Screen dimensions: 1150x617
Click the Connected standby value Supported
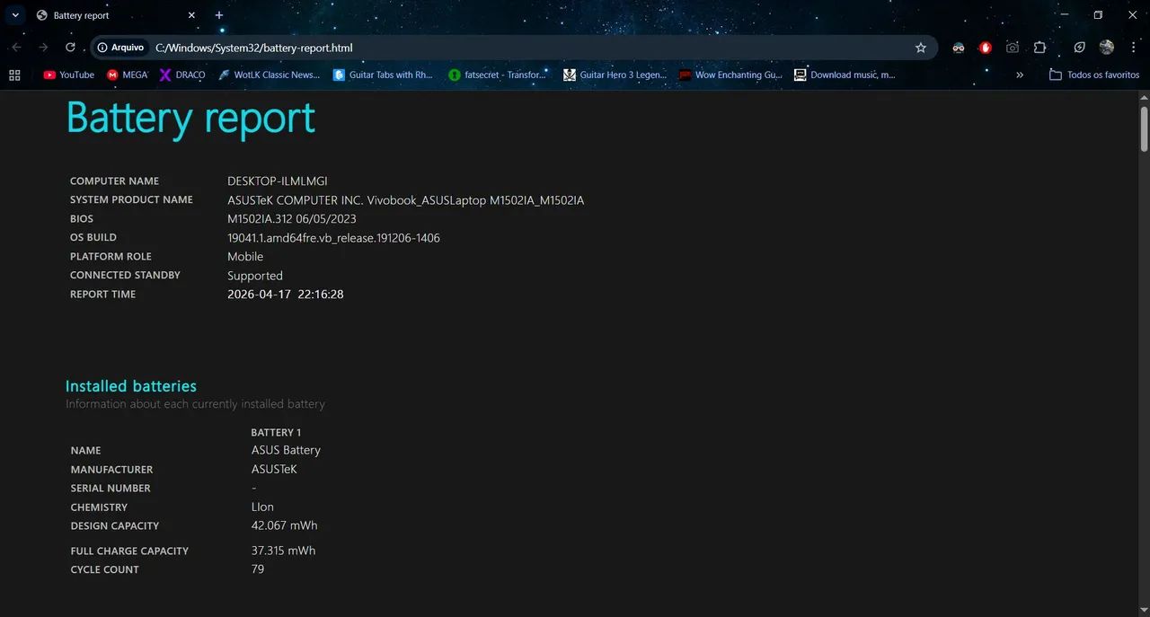coord(255,276)
